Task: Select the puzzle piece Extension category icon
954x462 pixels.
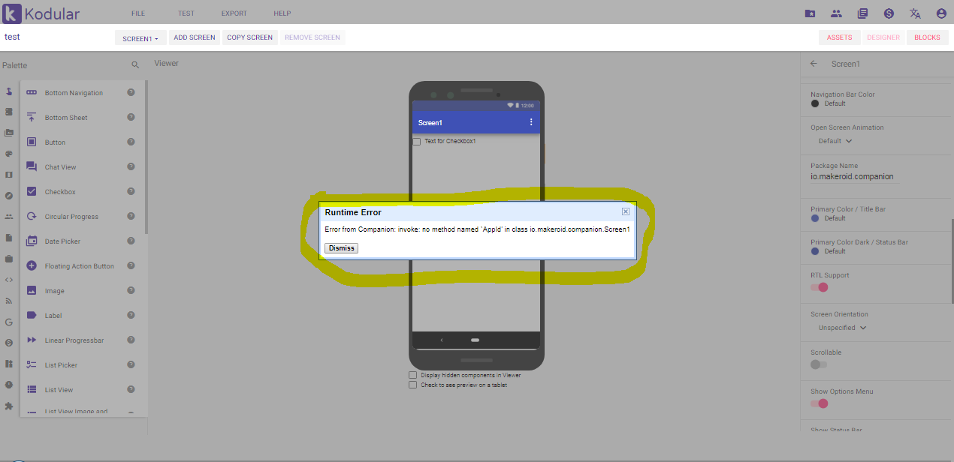Action: pos(9,406)
